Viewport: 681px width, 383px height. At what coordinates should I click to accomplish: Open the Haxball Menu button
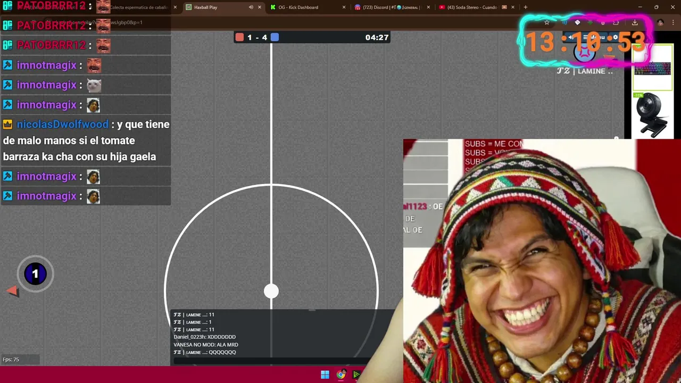pos(594,37)
